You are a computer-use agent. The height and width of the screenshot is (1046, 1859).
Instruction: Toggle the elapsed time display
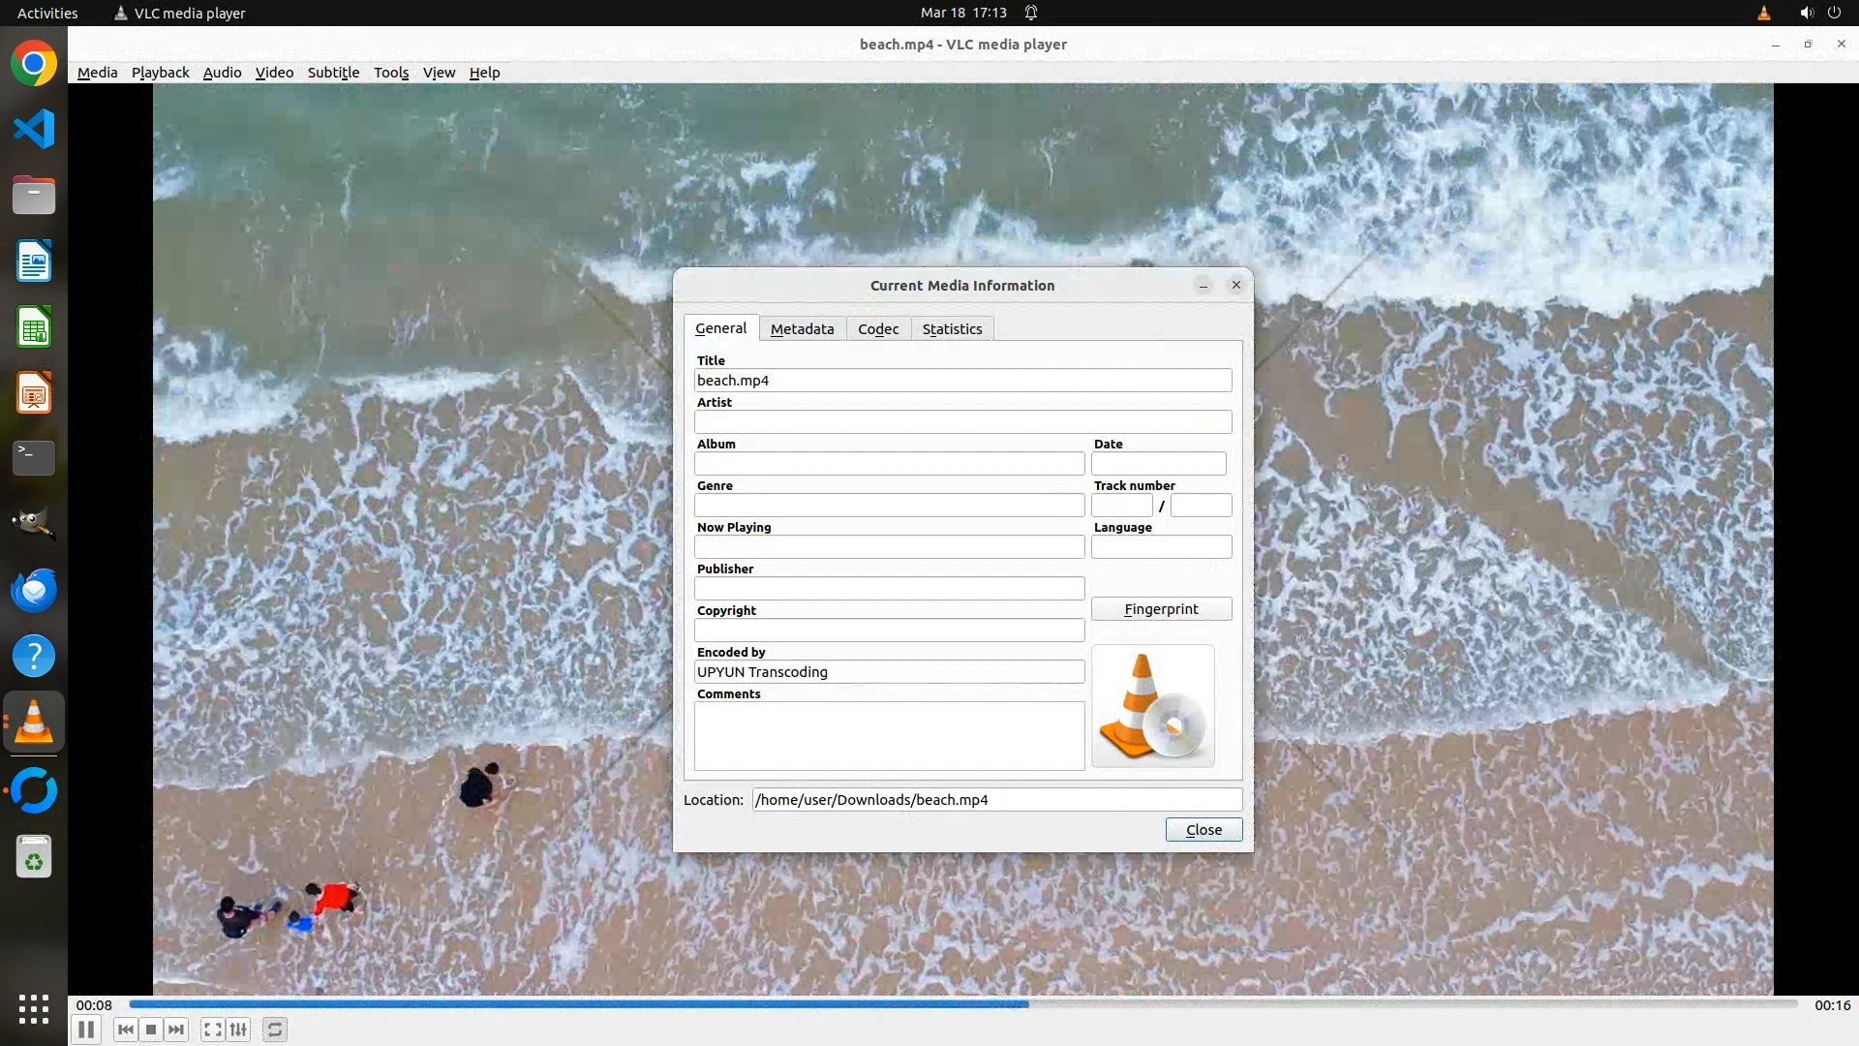tap(94, 1005)
